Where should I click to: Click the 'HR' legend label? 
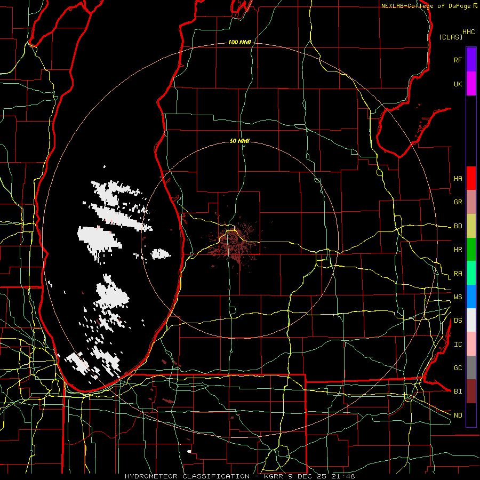point(458,250)
